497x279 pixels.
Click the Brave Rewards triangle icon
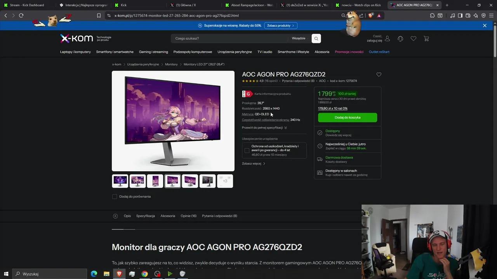point(379,15)
